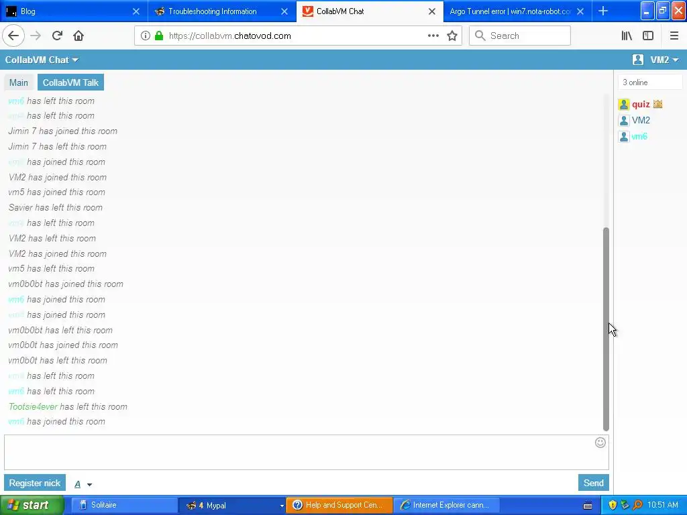Screen dimensions: 687x515
Task: Close the CollabVM Chat tab
Action: click(432, 11)
